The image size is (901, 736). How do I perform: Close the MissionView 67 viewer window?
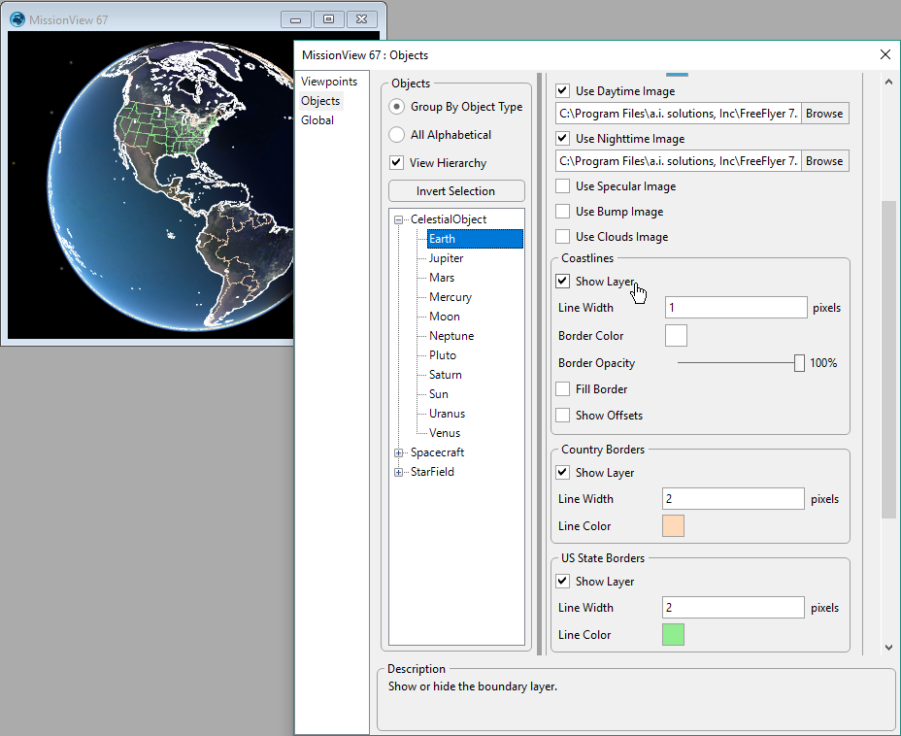[361, 19]
